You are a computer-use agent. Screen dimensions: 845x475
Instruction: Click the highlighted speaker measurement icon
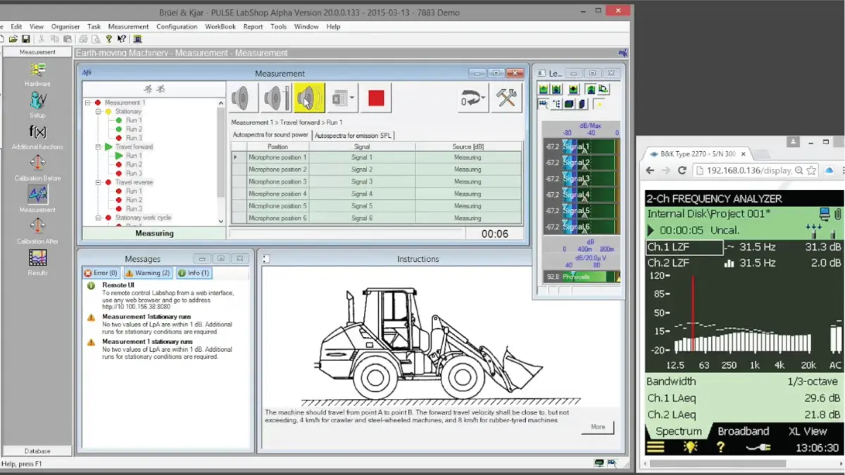pos(308,98)
